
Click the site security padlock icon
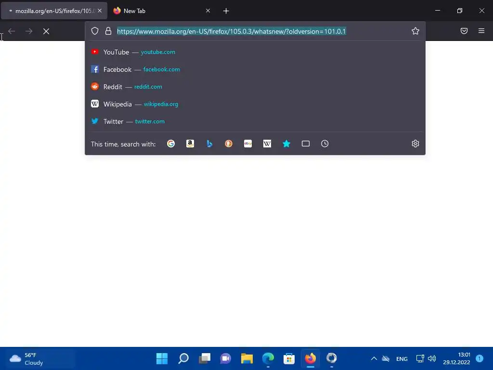pyautogui.click(x=108, y=31)
